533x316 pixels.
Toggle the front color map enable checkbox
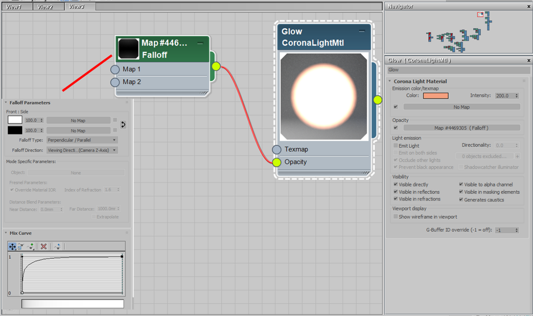(115, 120)
